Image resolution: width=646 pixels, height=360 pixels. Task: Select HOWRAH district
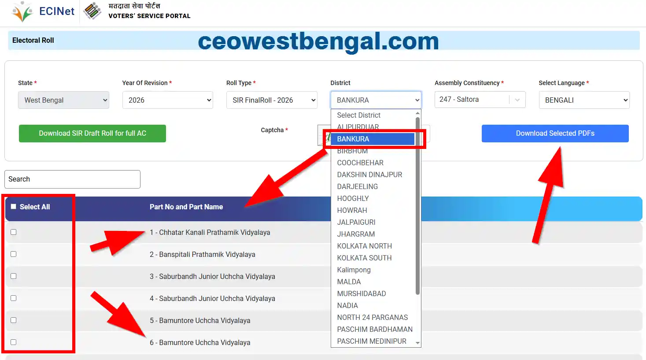click(x=373, y=210)
